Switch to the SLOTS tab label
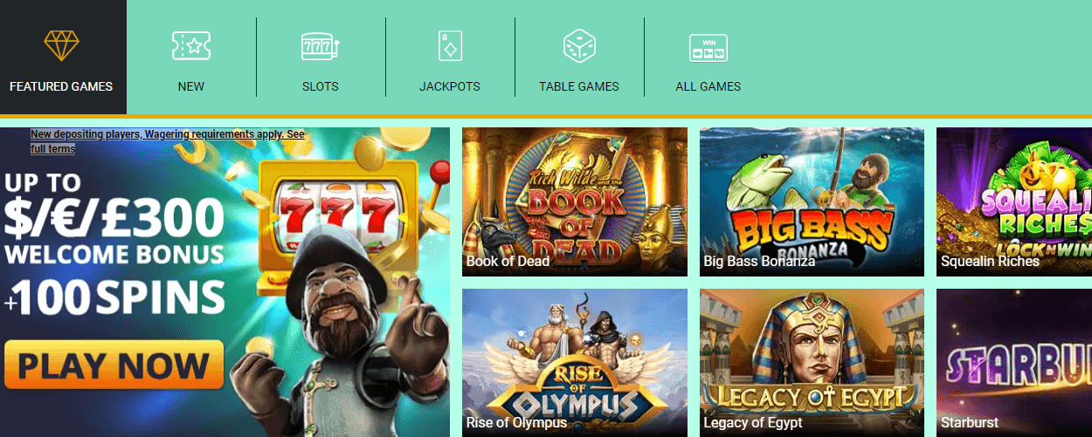 coord(321,86)
